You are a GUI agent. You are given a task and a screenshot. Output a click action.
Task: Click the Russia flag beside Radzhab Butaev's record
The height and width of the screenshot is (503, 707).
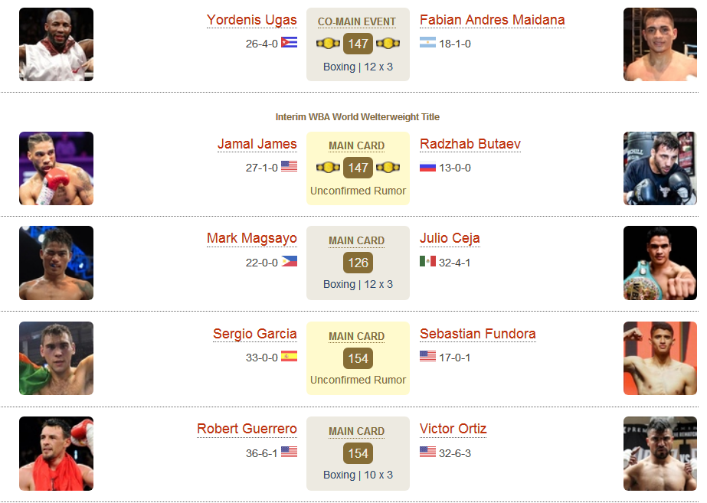(427, 167)
